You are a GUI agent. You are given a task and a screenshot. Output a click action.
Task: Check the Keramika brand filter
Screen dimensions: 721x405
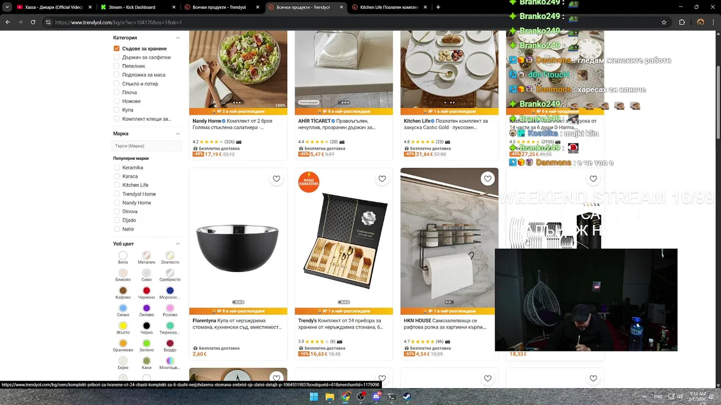pos(117,168)
